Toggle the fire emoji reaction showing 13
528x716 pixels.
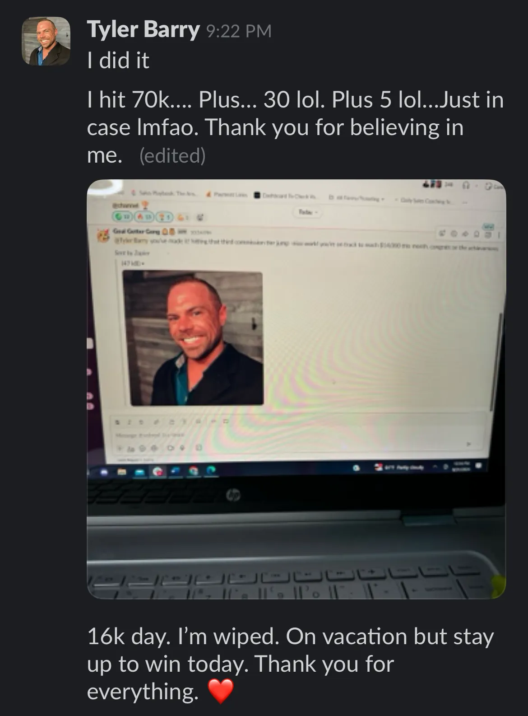coord(143,217)
